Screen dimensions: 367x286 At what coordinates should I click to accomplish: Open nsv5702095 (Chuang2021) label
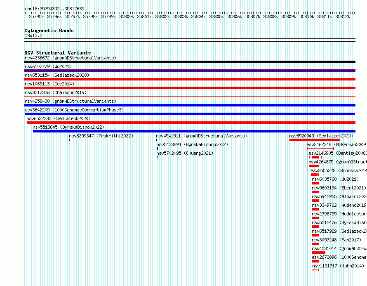pos(185,153)
